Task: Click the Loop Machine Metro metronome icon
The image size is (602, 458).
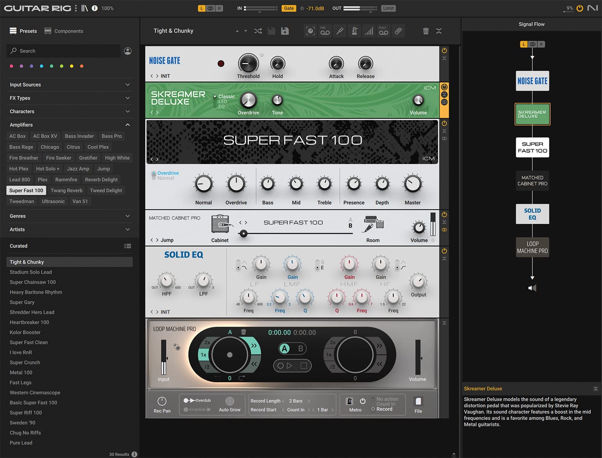Action: [x=349, y=401]
